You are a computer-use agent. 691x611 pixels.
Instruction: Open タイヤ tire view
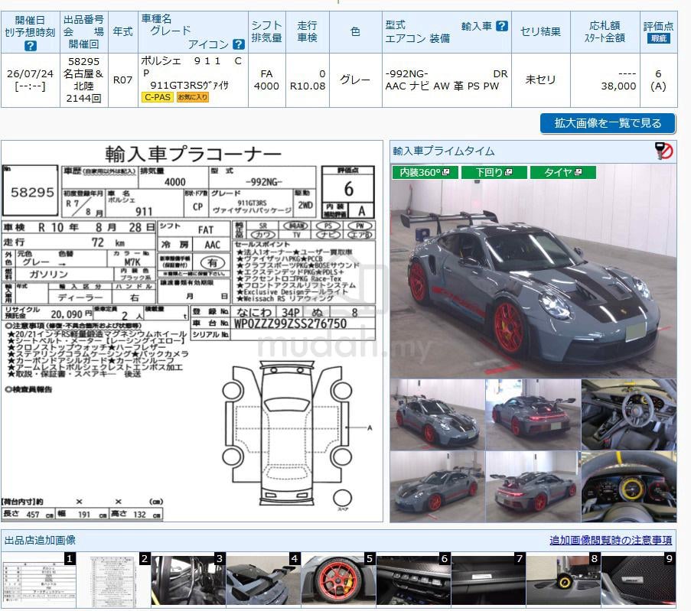pos(563,172)
